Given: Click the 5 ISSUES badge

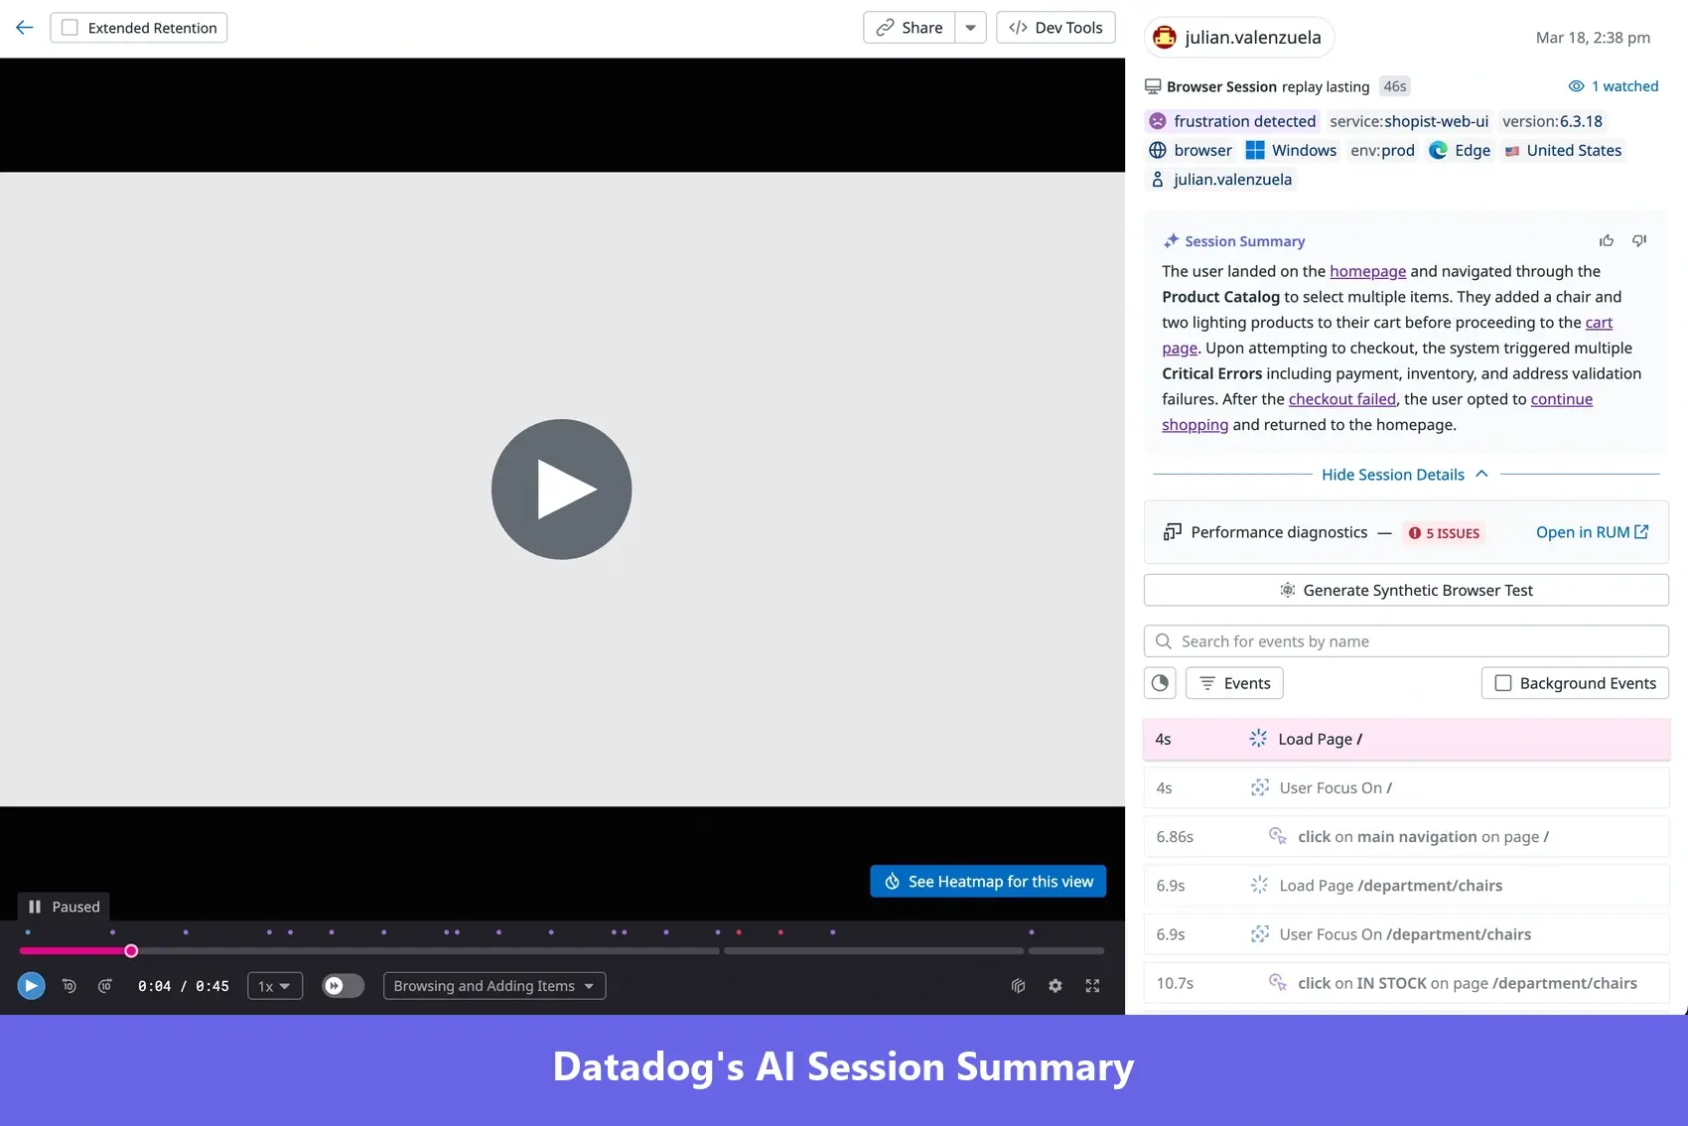Looking at the screenshot, I should pyautogui.click(x=1444, y=533).
